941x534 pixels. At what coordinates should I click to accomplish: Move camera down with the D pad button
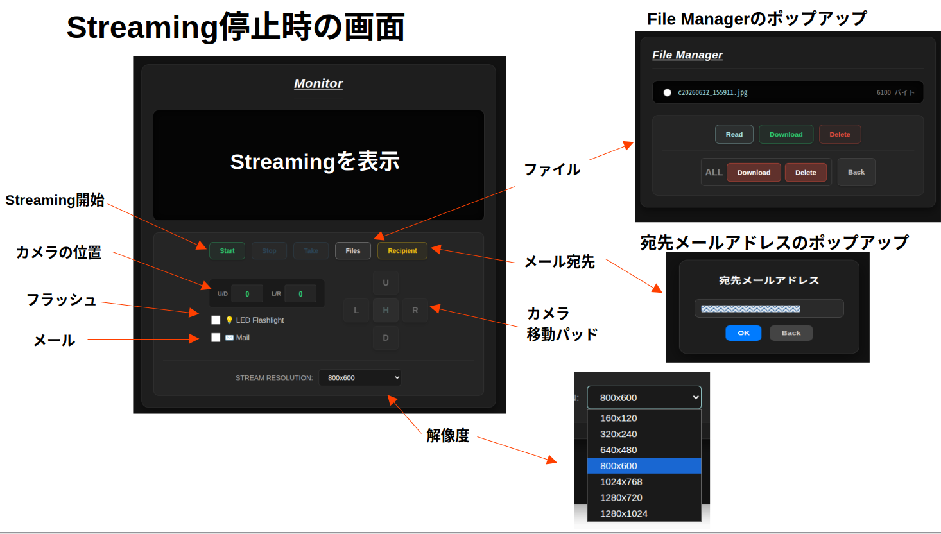point(386,338)
